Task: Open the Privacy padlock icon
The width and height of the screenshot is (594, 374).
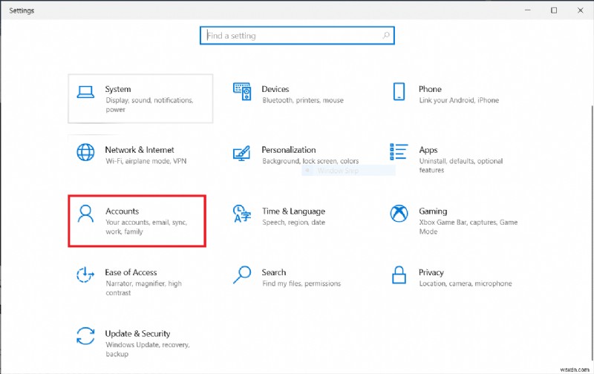Action: click(x=399, y=275)
